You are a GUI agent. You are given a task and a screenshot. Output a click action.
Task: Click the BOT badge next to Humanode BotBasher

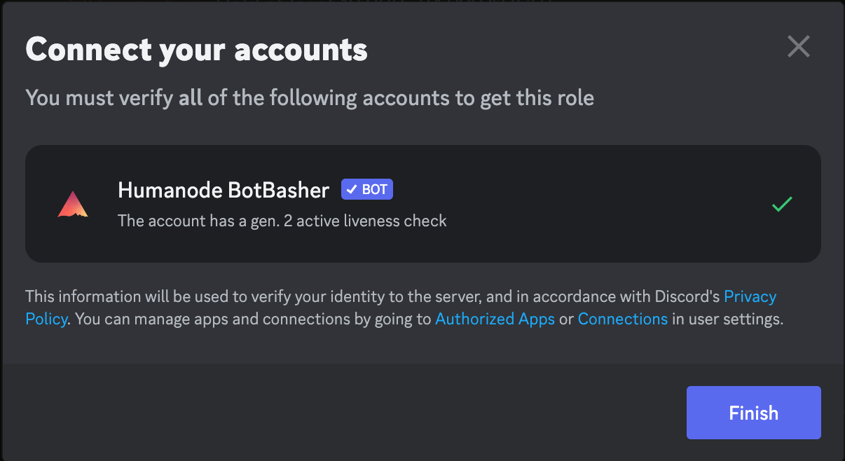pos(367,189)
